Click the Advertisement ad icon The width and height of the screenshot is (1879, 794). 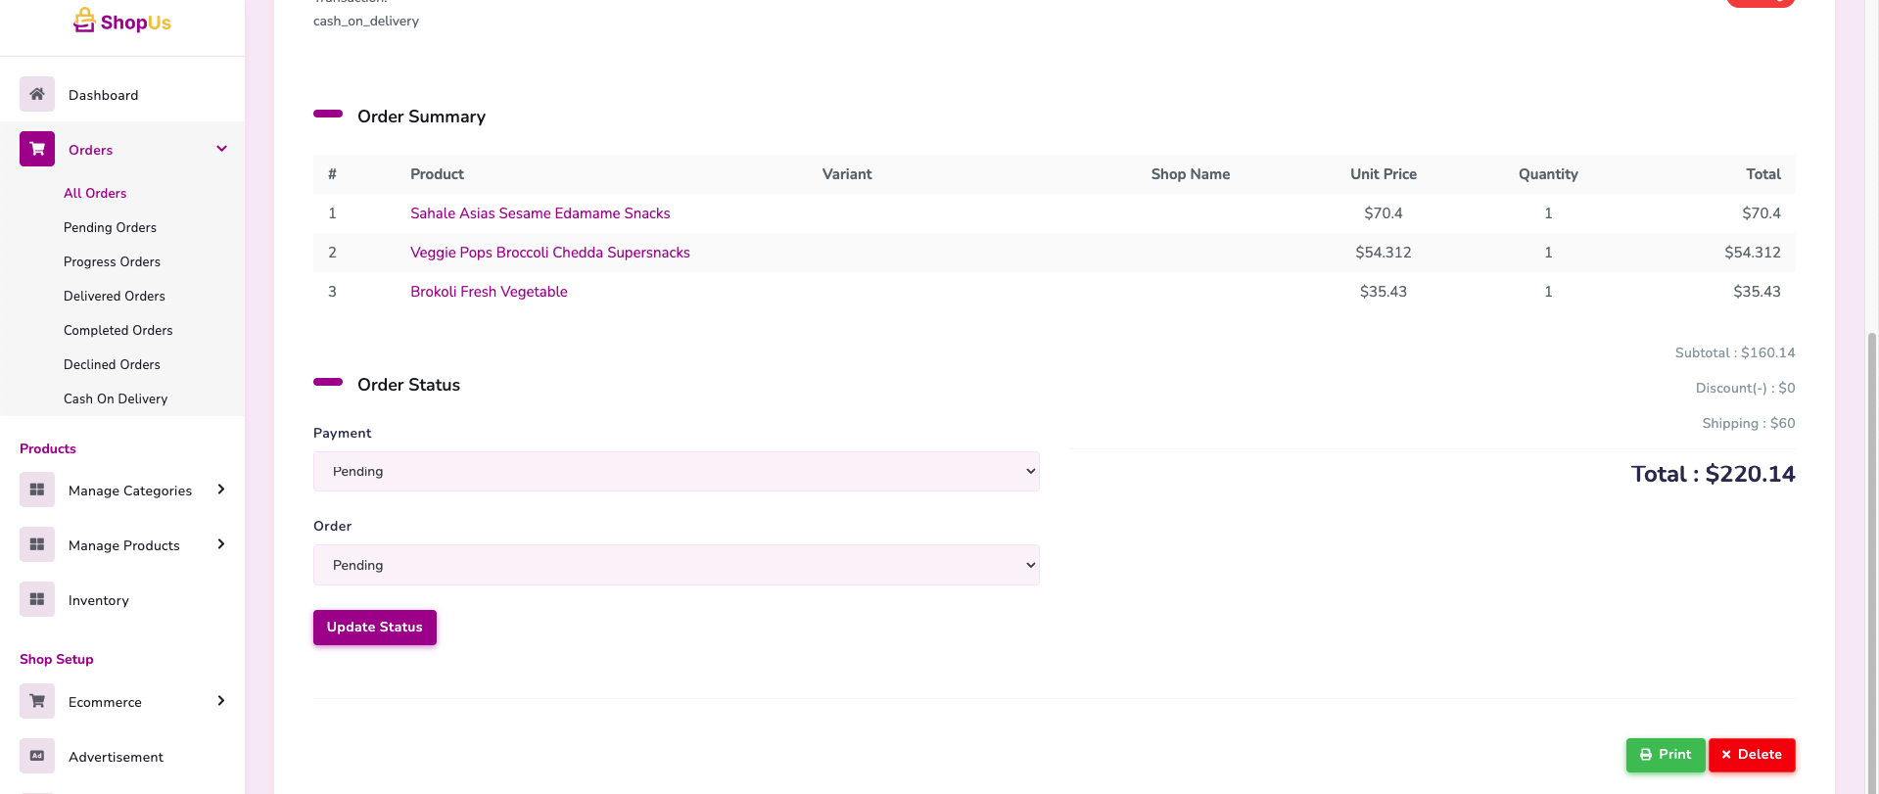click(x=37, y=756)
